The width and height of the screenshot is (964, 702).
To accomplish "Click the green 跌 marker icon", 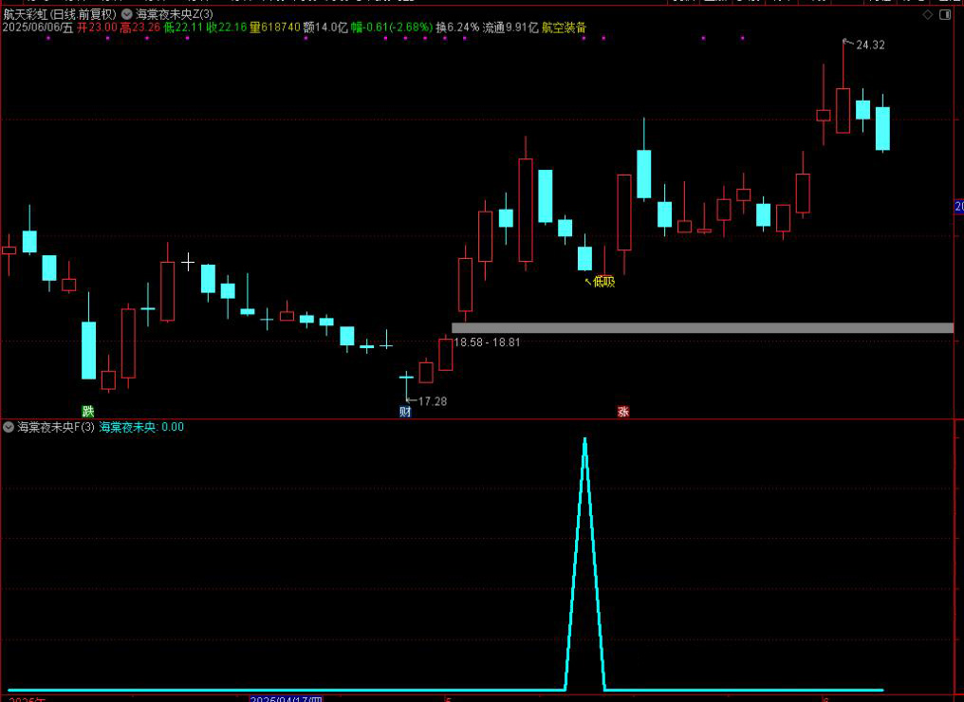I will 88,412.
